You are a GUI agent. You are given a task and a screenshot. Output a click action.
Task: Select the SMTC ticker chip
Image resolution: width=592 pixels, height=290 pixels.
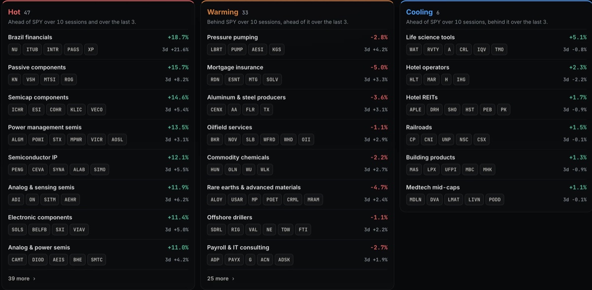97,260
